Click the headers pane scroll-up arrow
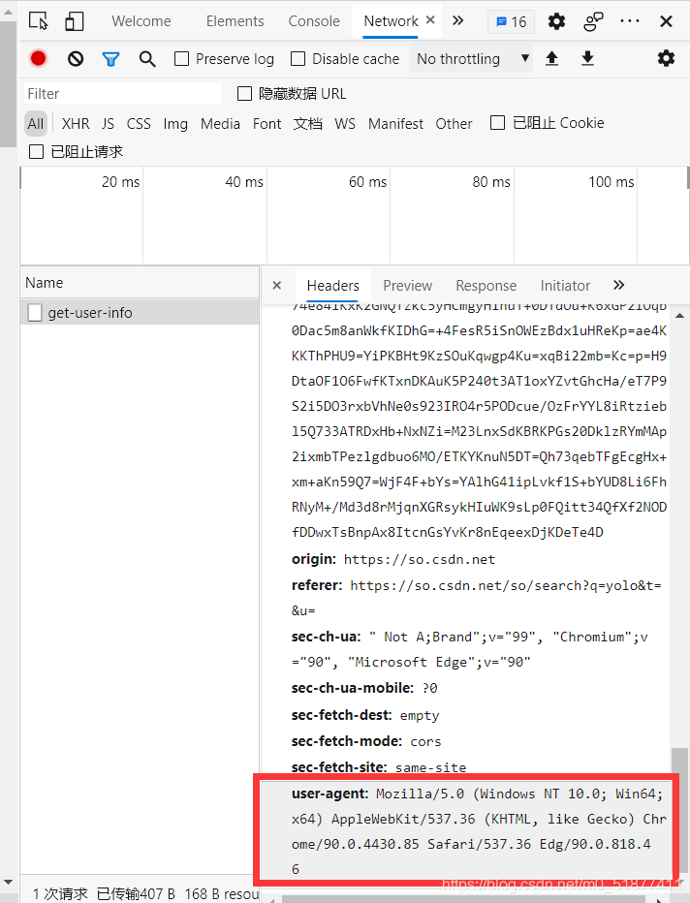Image resolution: width=690 pixels, height=903 pixels. pyautogui.click(x=679, y=316)
